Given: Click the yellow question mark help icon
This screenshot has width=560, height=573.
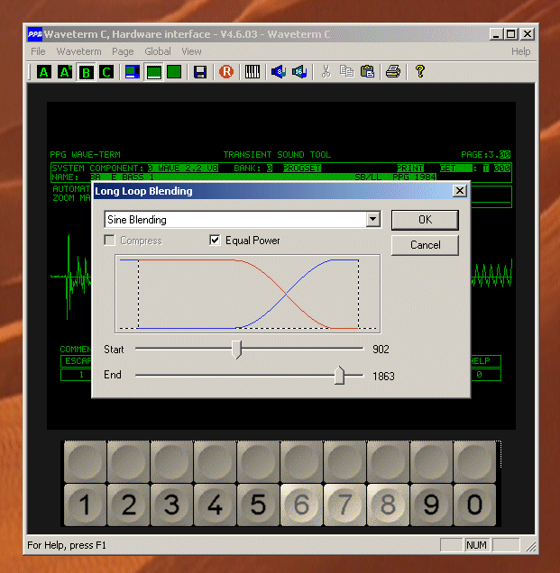Looking at the screenshot, I should point(420,71).
